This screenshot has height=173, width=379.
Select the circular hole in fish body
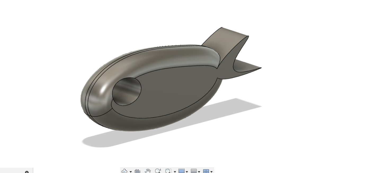(126, 91)
